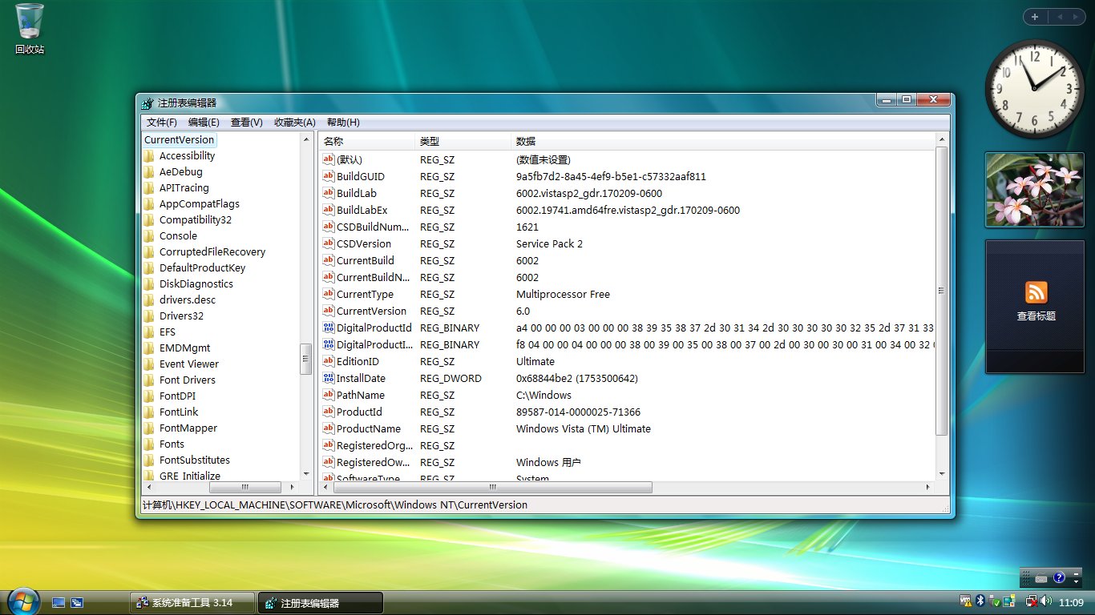Select the Drivers32 tree key
The width and height of the screenshot is (1095, 615).
click(181, 316)
